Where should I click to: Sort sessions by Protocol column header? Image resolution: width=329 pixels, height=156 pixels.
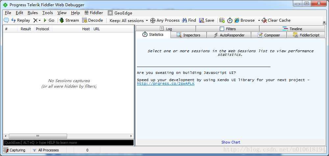click(43, 29)
